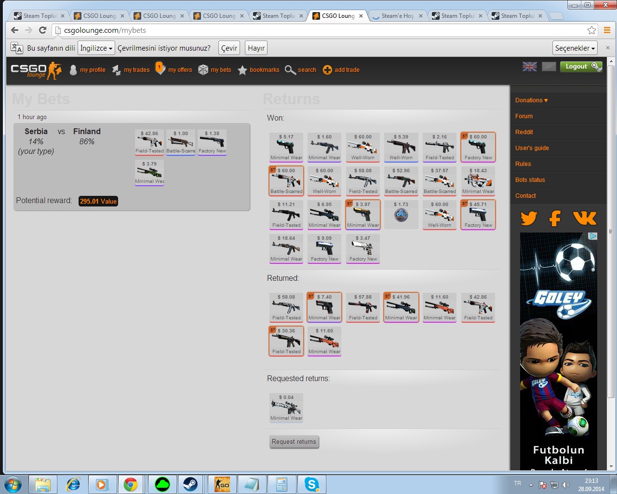The image size is (617, 494).
Task: Click the Steam icon in the taskbar
Action: pos(190,484)
